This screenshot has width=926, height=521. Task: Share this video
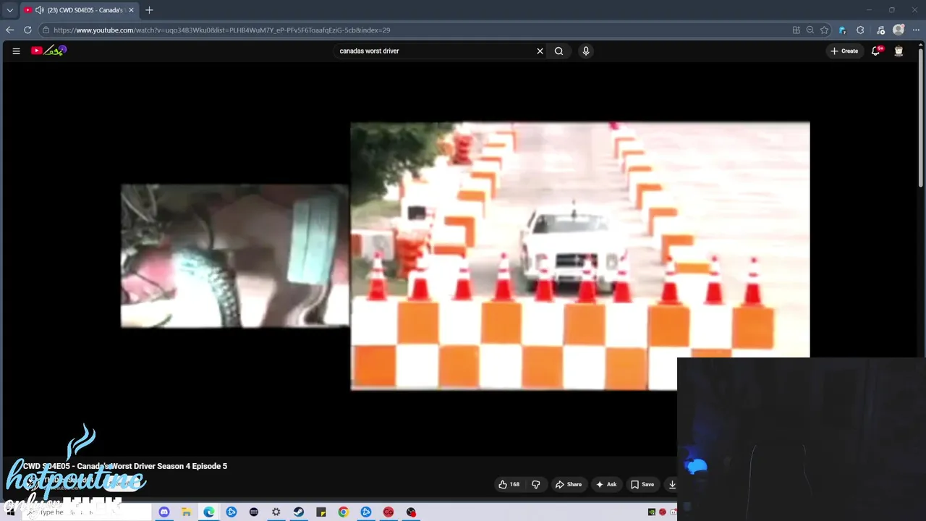(x=568, y=484)
